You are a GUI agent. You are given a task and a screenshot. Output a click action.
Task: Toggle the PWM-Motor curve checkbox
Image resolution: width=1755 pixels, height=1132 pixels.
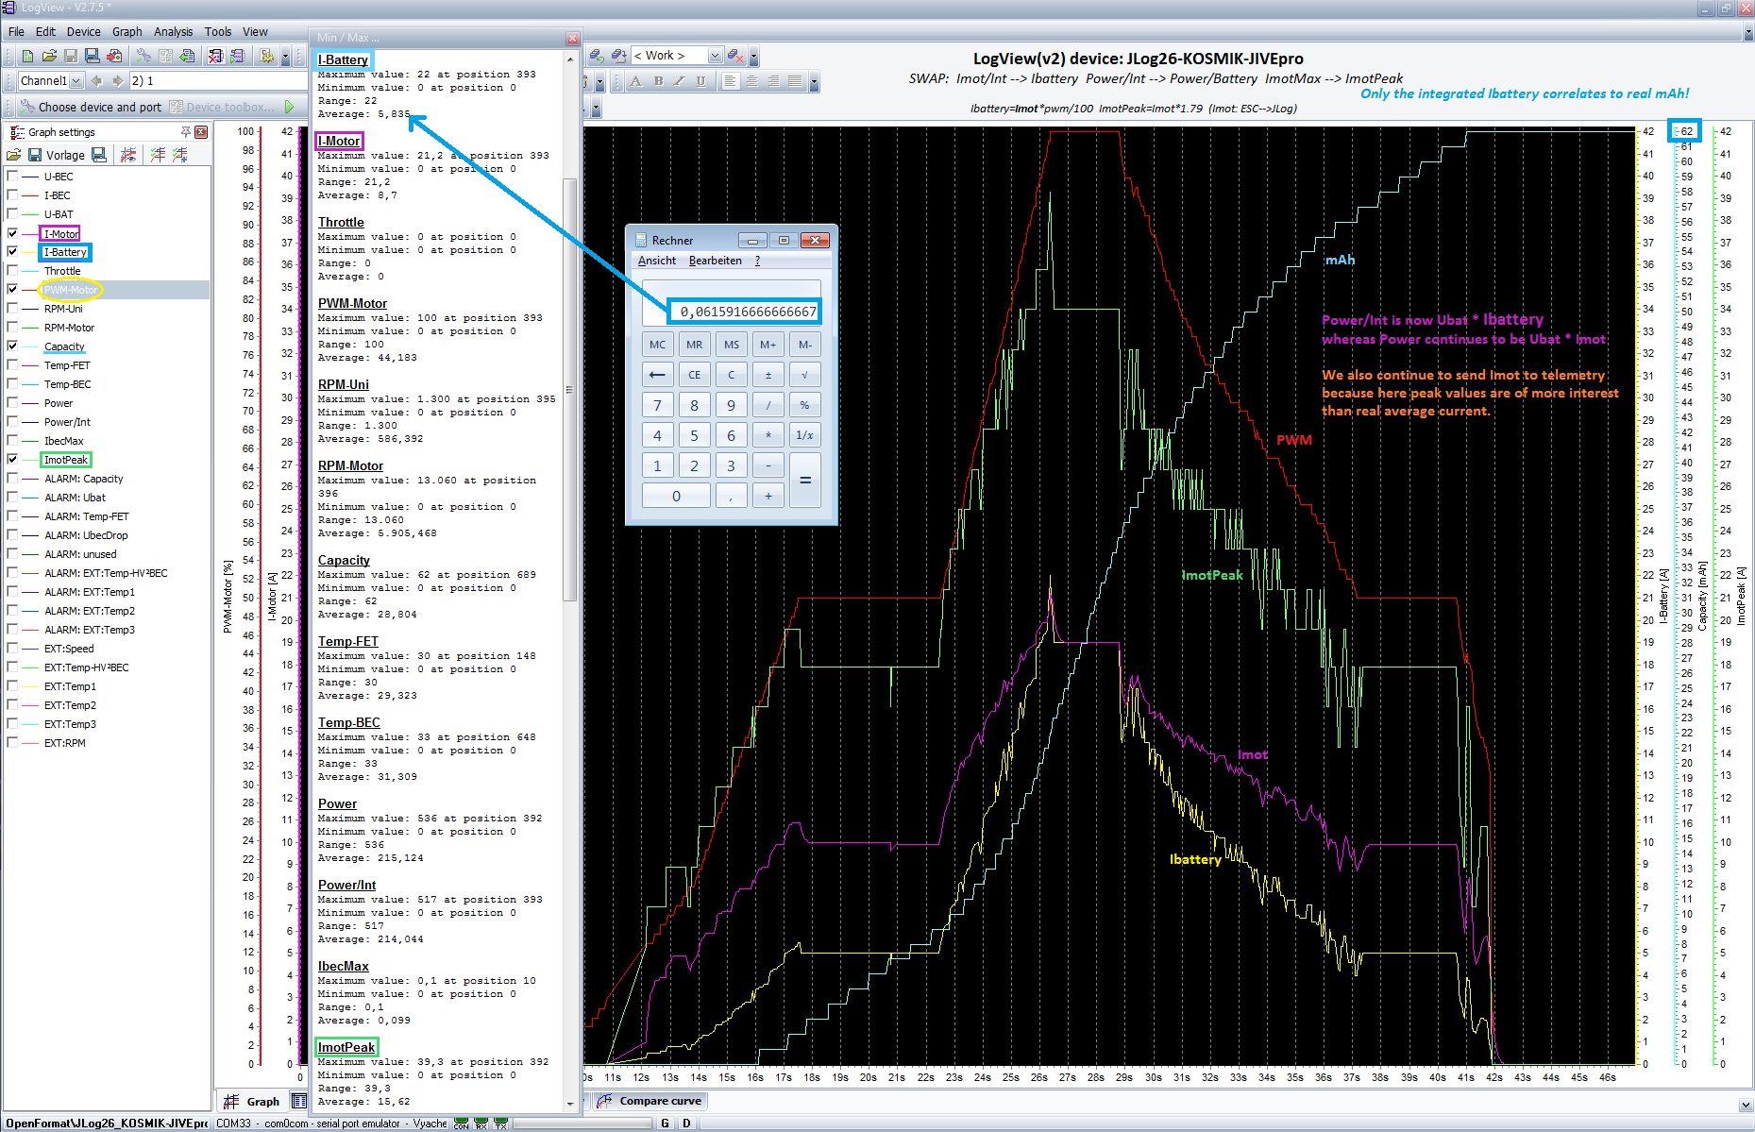click(12, 290)
